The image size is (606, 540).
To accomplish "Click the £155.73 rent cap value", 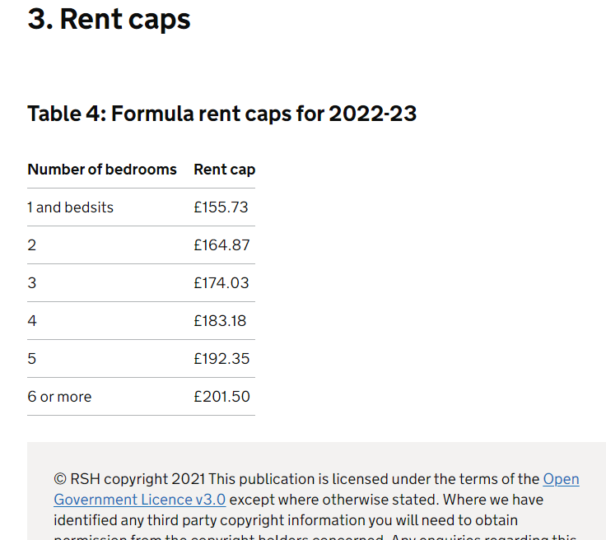I will pyautogui.click(x=221, y=207).
